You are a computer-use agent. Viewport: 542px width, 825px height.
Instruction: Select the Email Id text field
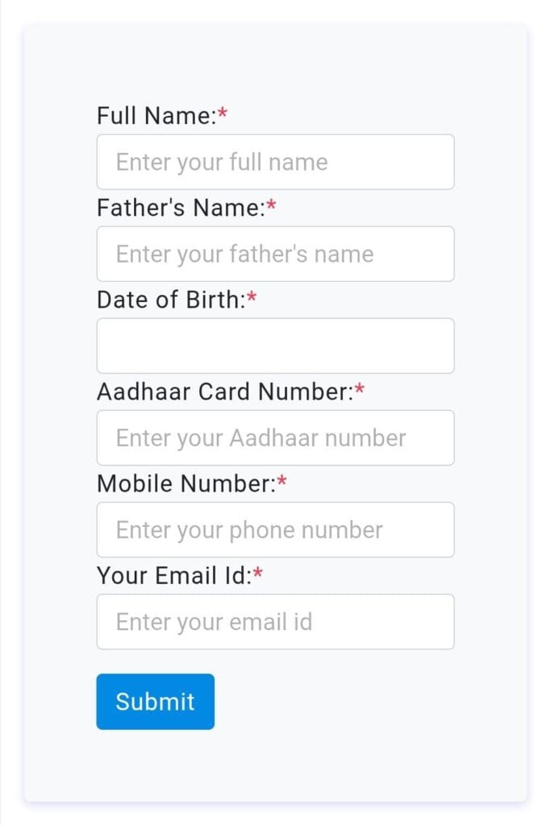click(x=275, y=621)
